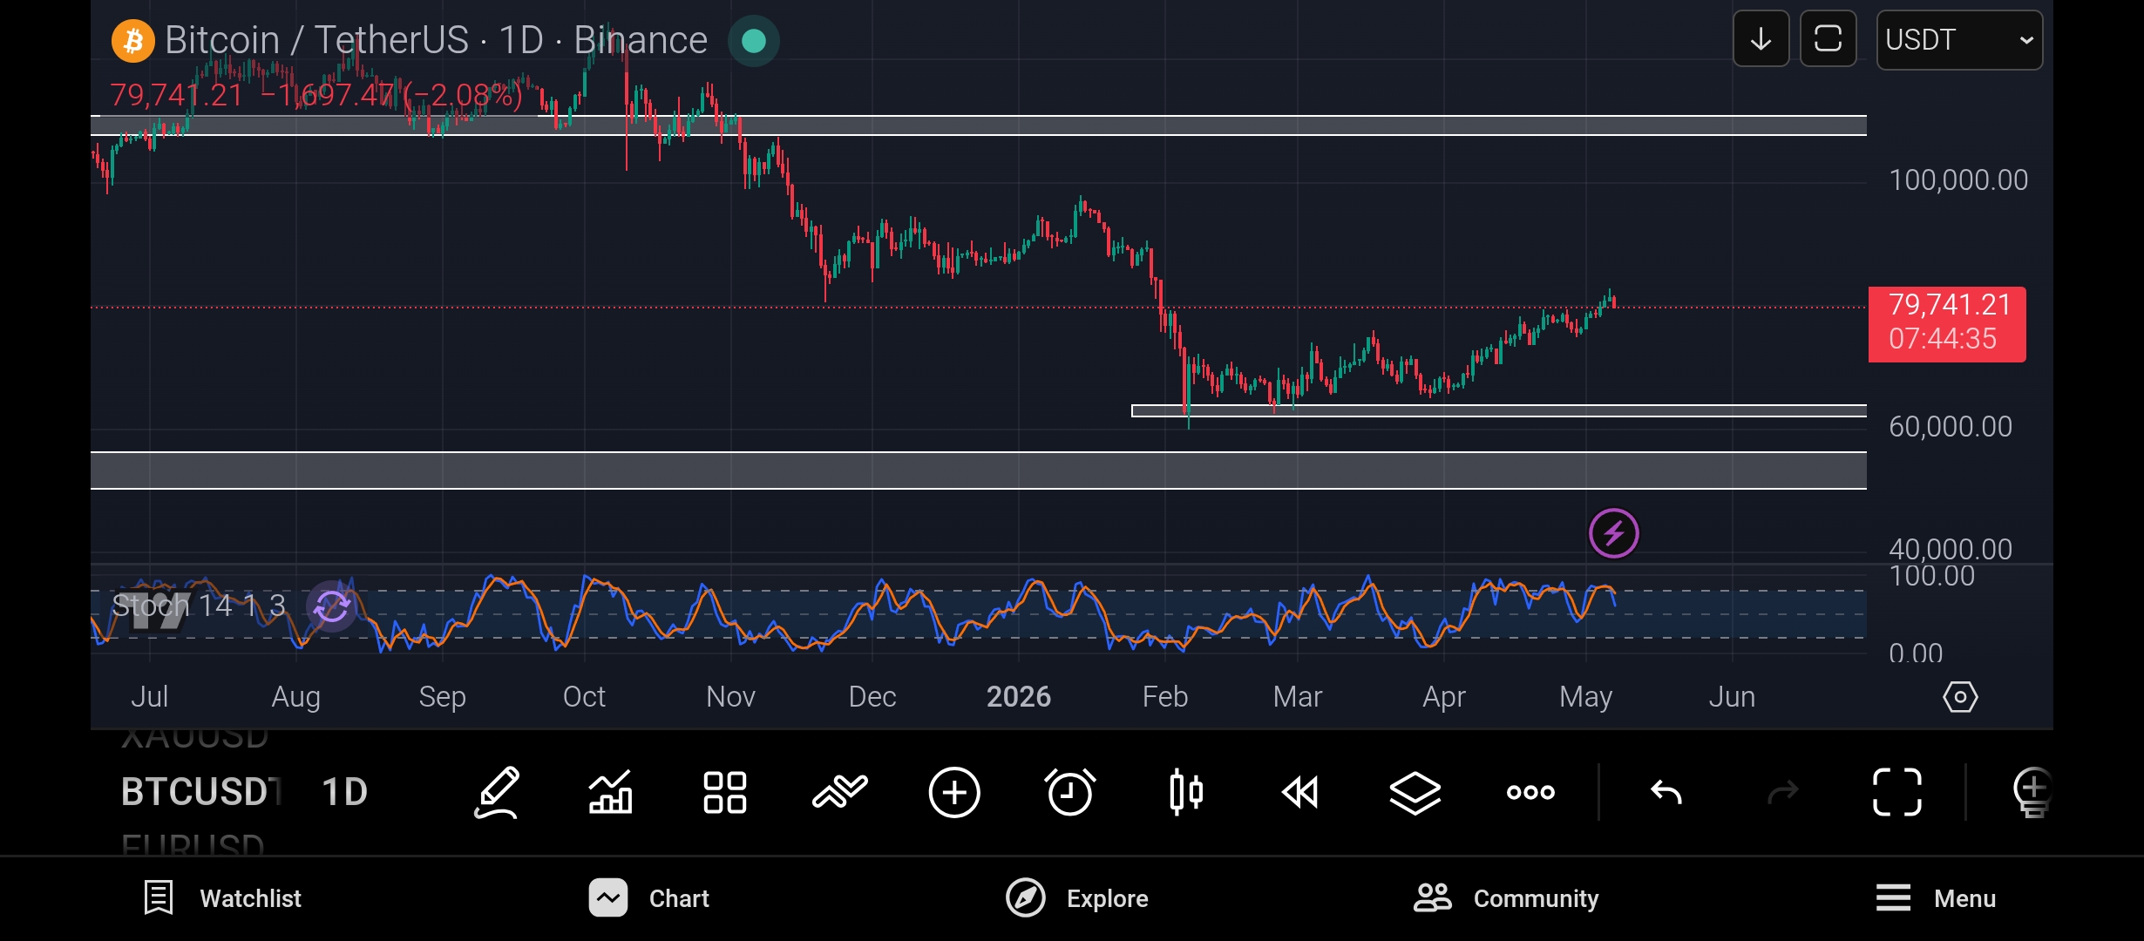Click the 60,000.00 price axis label
Viewport: 2144px width, 941px height.
click(1951, 427)
